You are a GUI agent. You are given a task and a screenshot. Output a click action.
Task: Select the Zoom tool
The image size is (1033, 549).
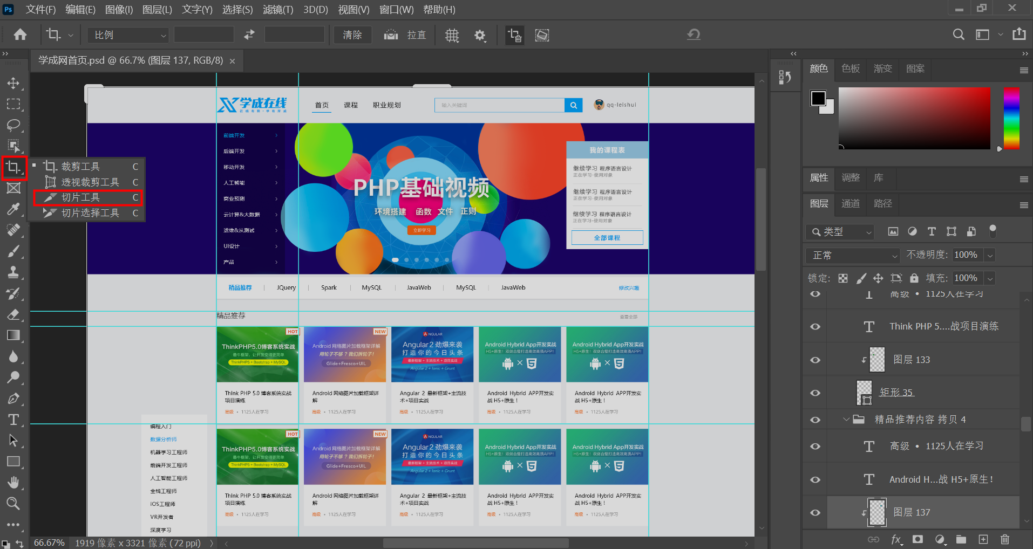pyautogui.click(x=13, y=504)
